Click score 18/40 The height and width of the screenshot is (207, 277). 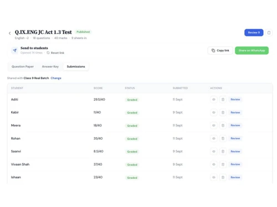click(x=98, y=125)
